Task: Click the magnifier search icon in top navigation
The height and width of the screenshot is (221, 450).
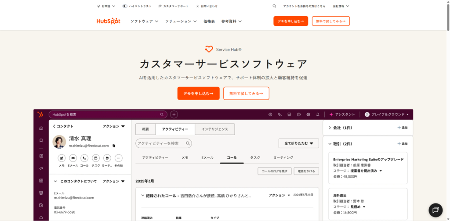Action: (x=274, y=6)
